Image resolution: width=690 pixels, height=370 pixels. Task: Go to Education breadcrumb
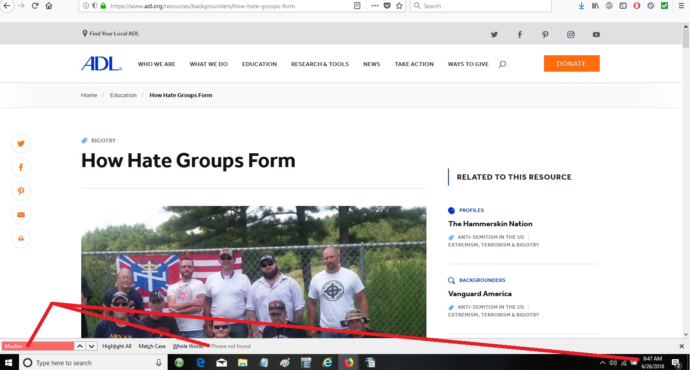[x=123, y=95]
